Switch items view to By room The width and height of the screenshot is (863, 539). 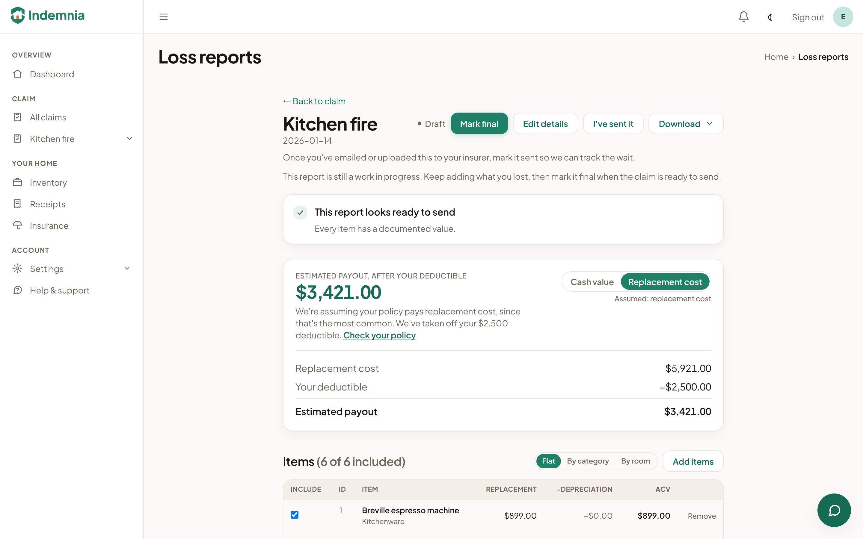coord(635,461)
